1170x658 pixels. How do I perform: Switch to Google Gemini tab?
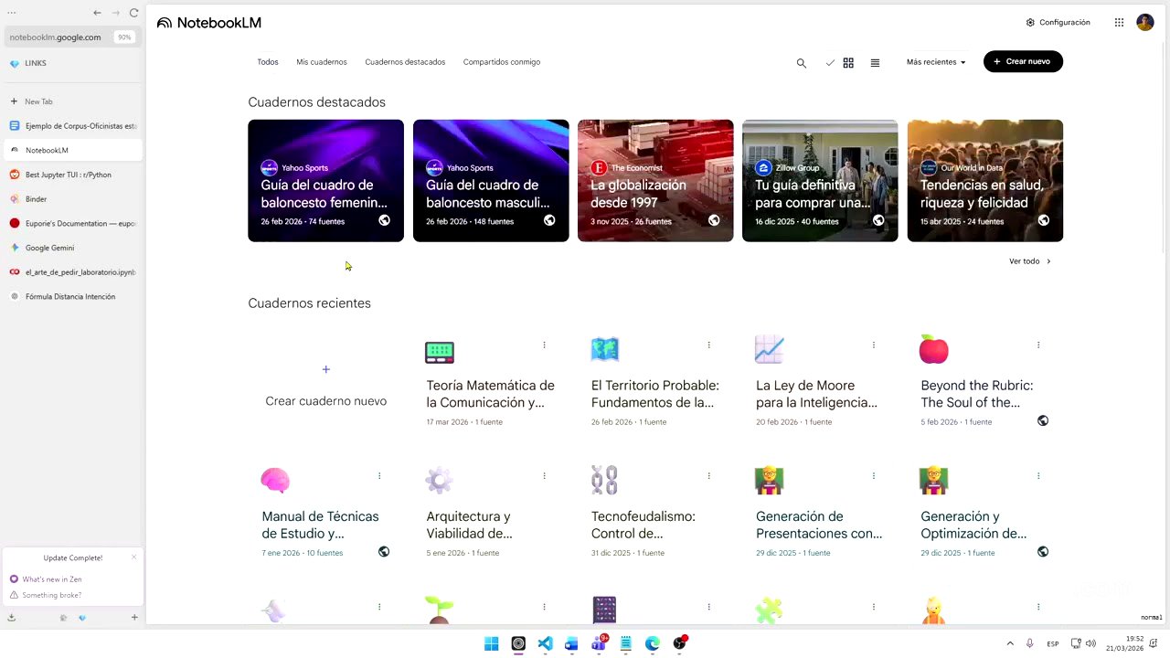click(73, 248)
